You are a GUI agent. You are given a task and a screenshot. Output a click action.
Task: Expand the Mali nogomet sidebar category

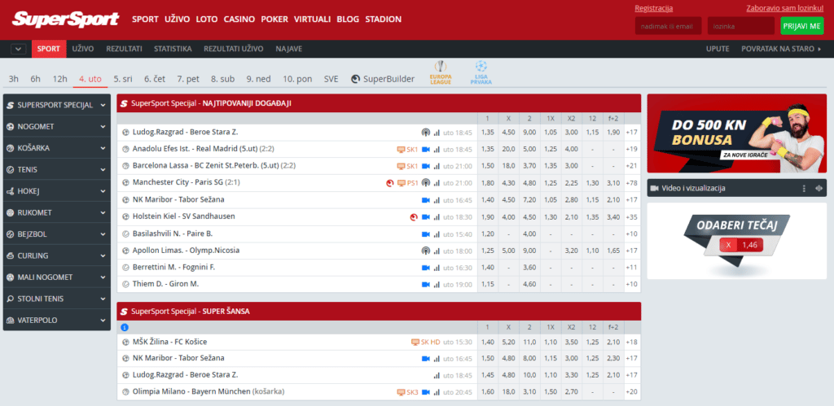tap(57, 277)
